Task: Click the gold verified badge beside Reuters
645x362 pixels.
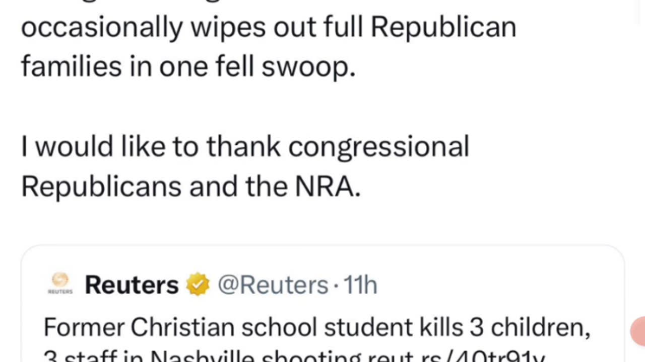Action: [198, 285]
